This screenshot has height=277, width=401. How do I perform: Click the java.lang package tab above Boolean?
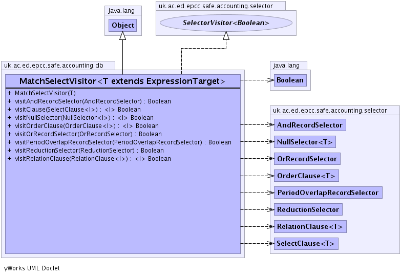click(287, 65)
